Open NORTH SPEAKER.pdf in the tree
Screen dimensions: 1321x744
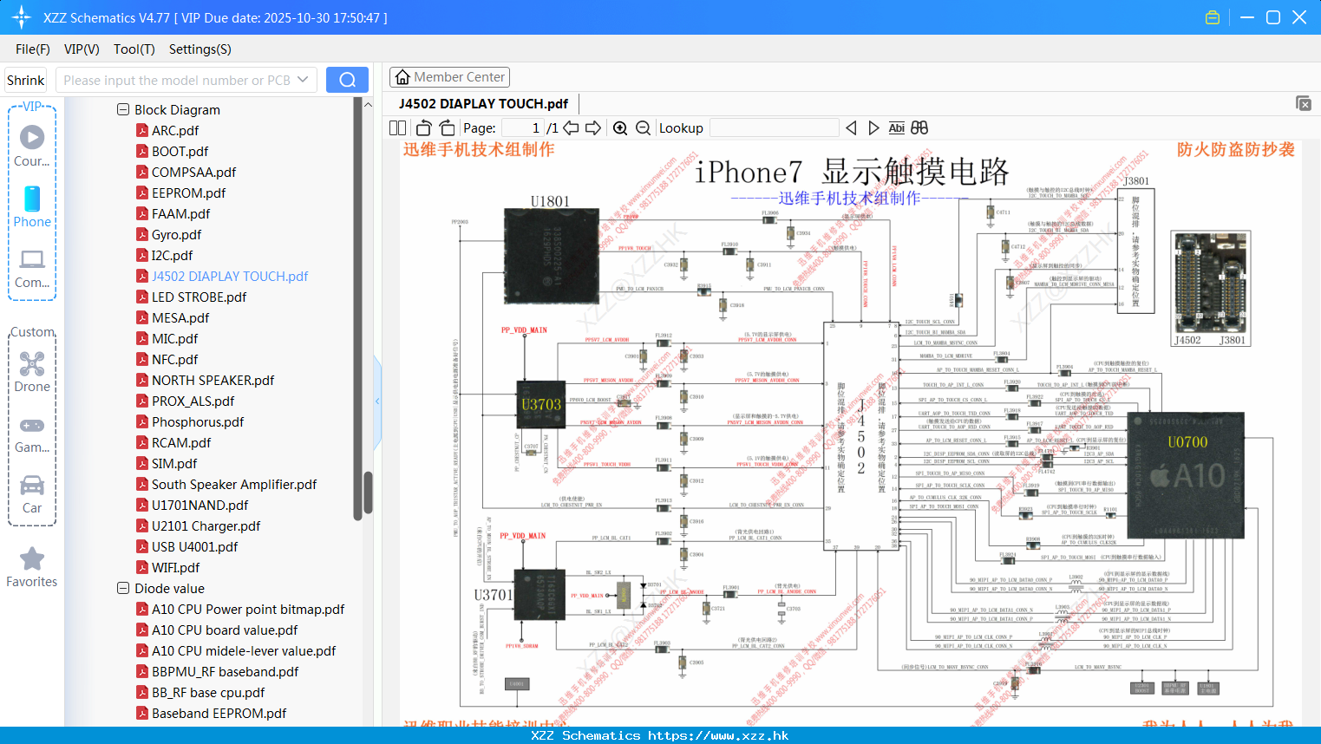click(213, 380)
